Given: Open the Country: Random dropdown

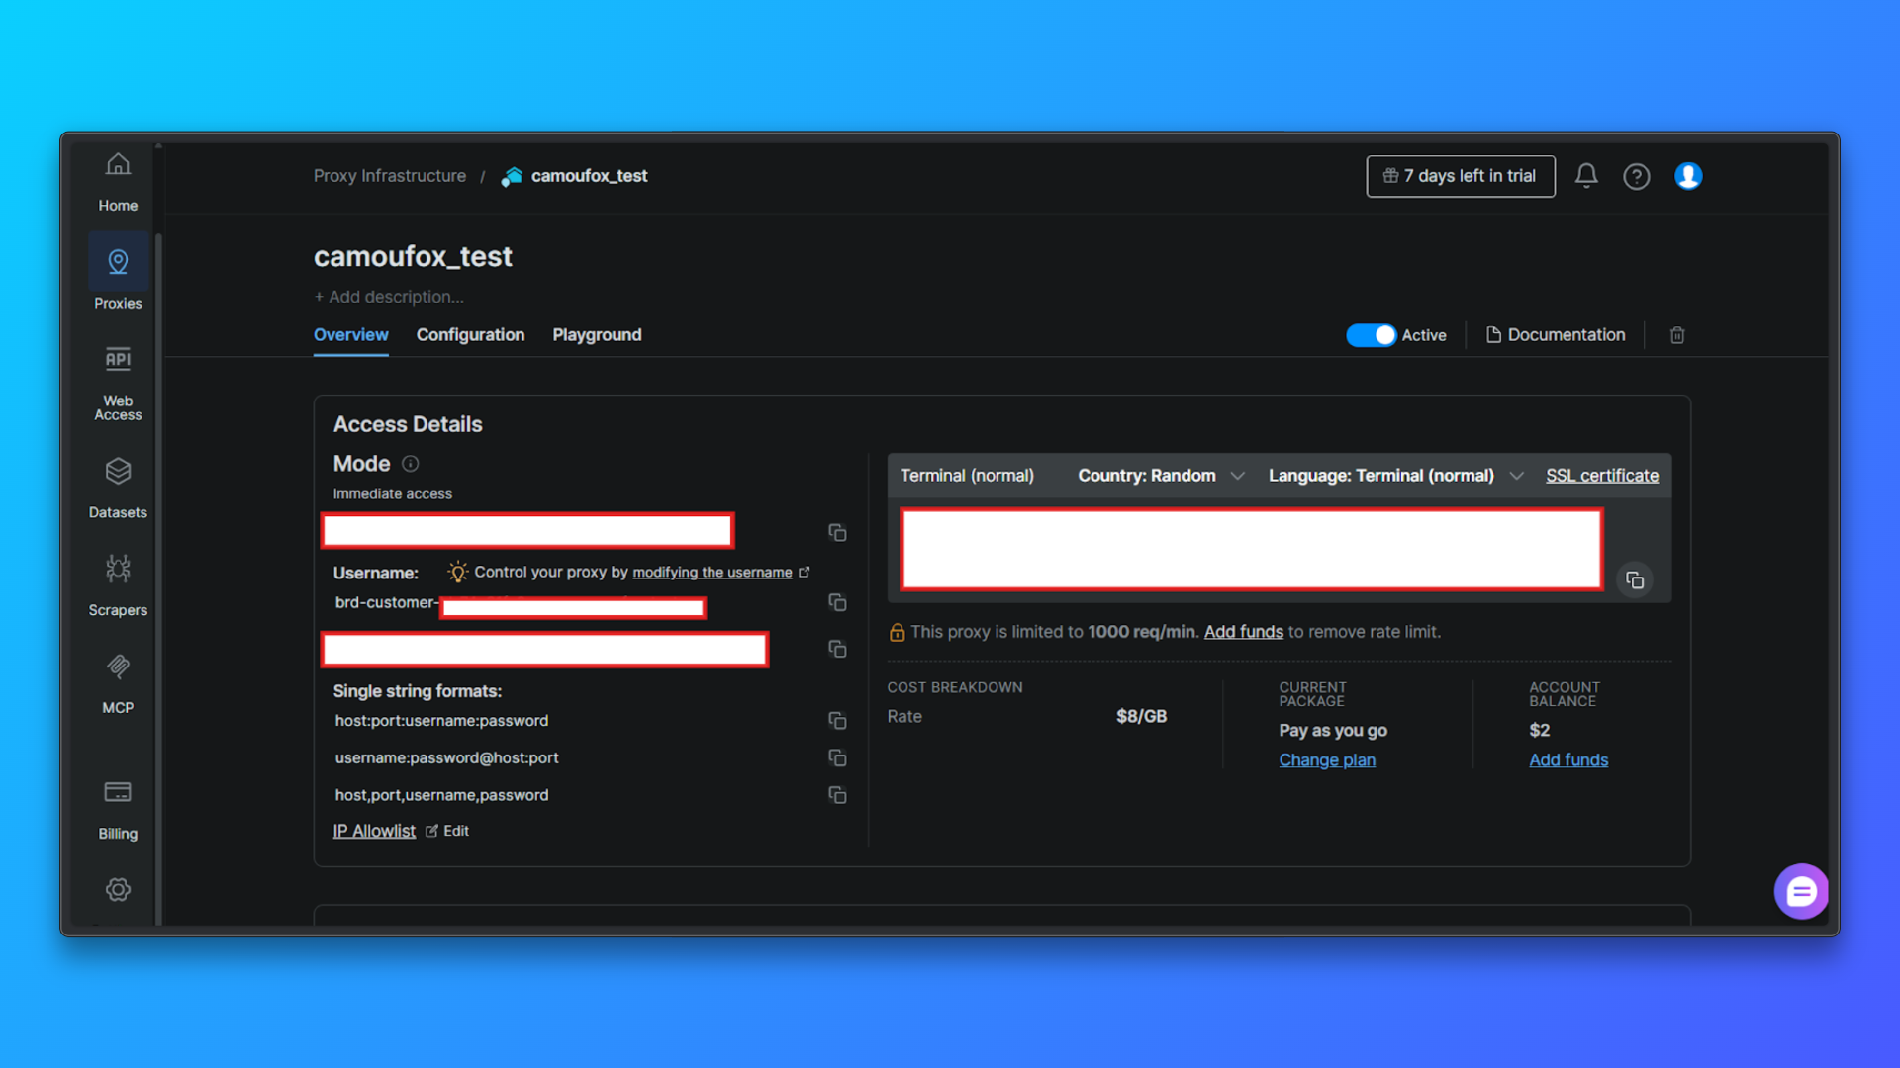Looking at the screenshot, I should point(1158,475).
